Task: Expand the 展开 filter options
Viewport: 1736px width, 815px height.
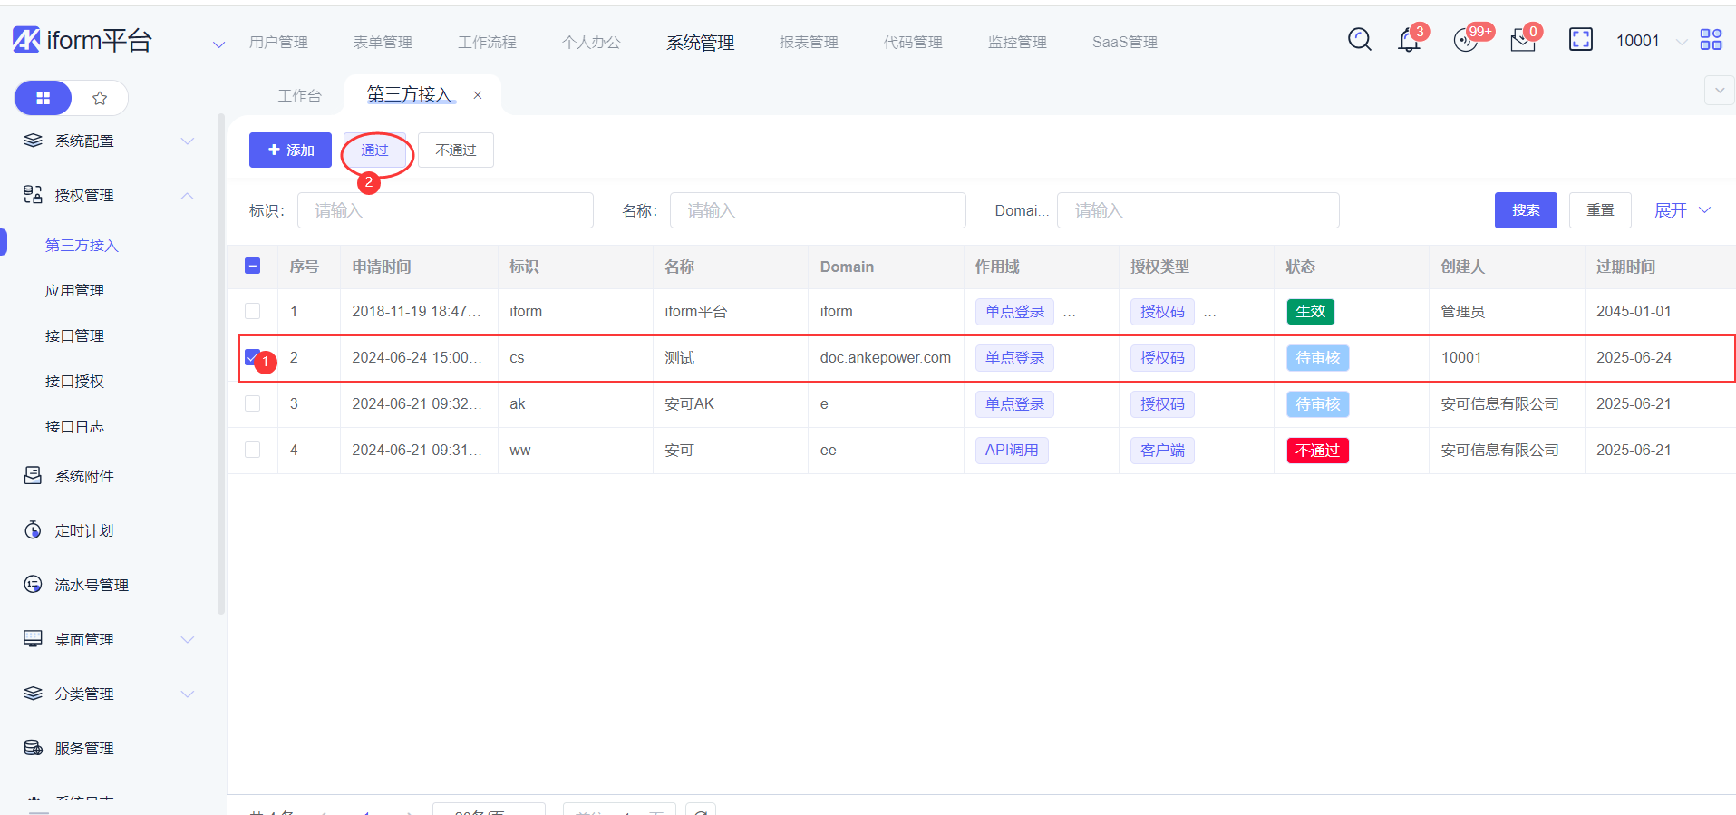Action: coord(1682,210)
